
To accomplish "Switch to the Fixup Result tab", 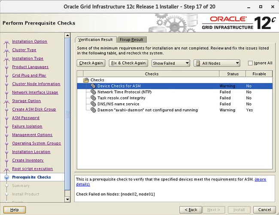I will 131,40.
